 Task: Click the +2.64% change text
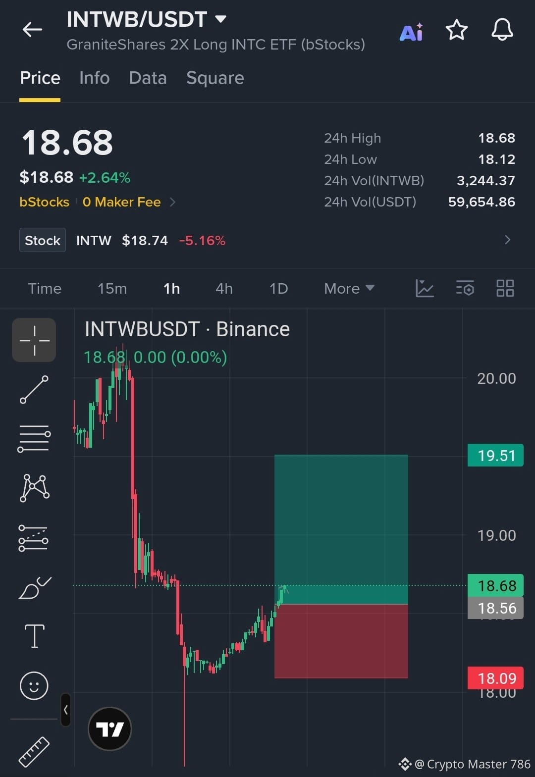tap(105, 178)
